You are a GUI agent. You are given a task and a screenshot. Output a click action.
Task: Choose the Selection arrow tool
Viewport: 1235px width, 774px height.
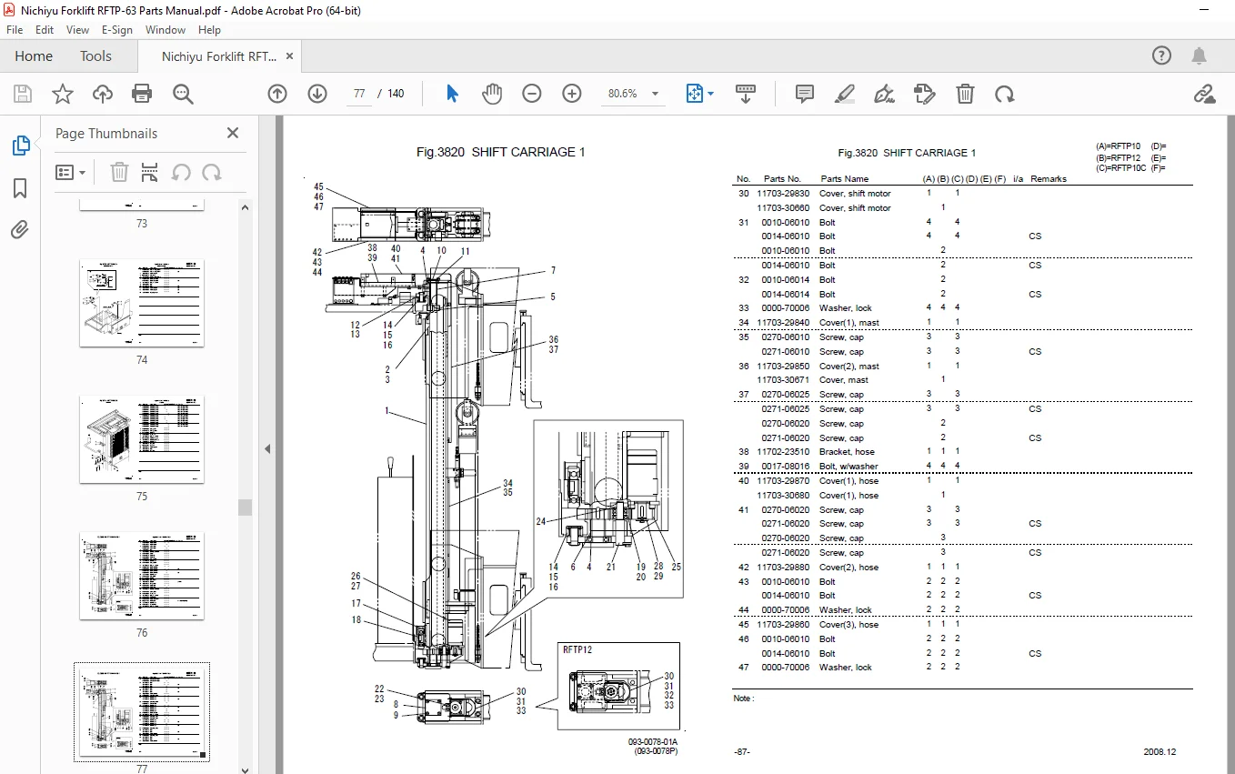(452, 94)
